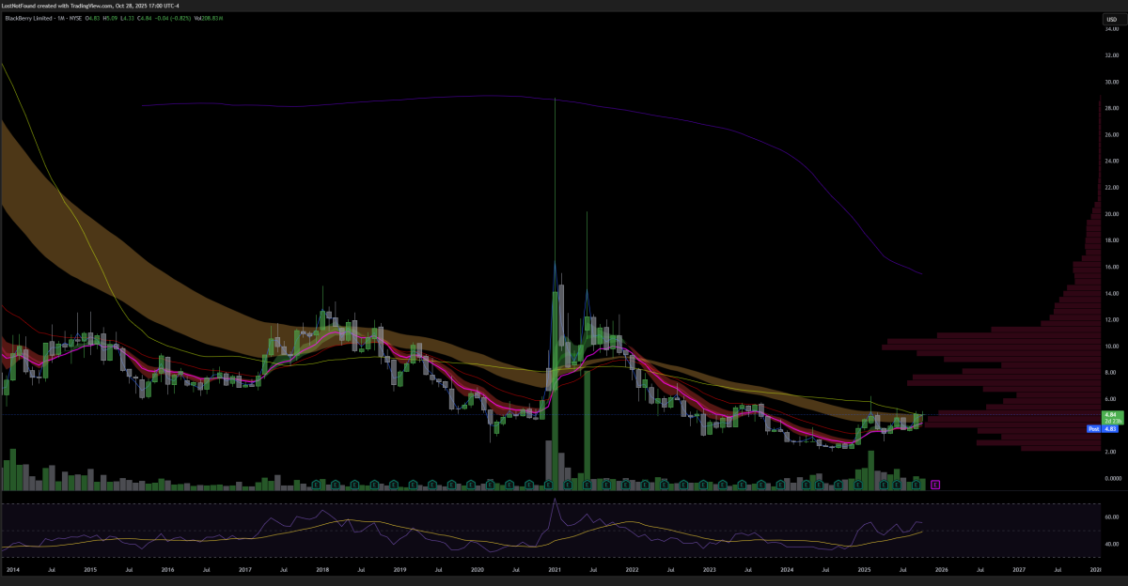The image size is (1128, 586).
Task: Click the BlackBerry Limited symbol title
Action: [x=28, y=19]
